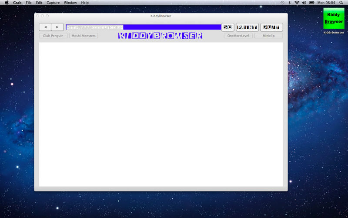This screenshot has width=348, height=218.
Task: Click the browser forward arrow button
Action: (57, 27)
